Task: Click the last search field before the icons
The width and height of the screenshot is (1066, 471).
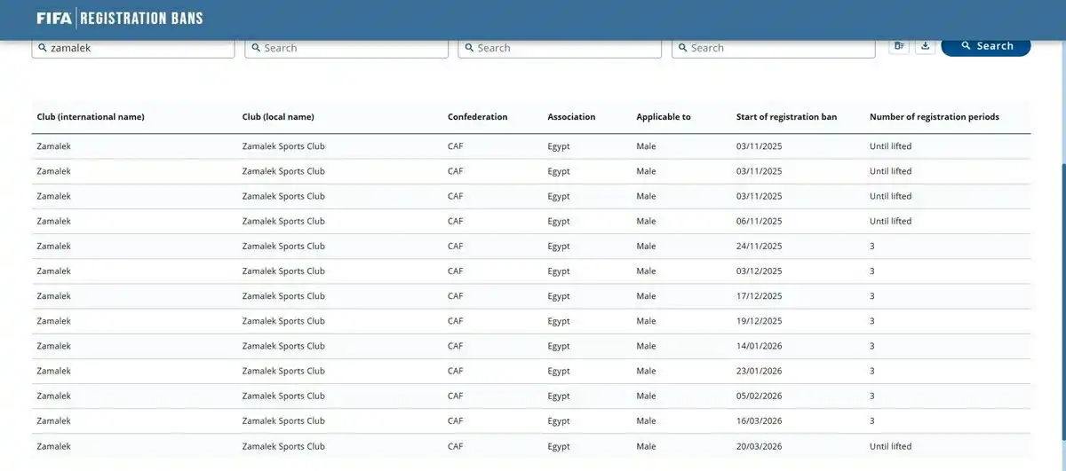Action: (773, 48)
